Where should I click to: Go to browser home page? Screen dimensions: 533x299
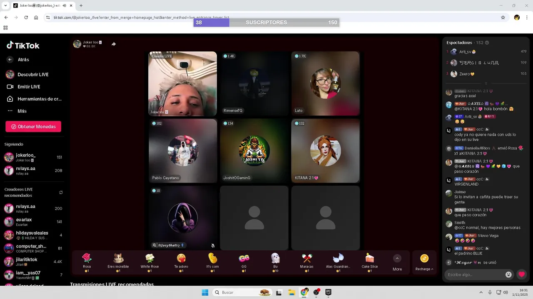pyautogui.click(x=36, y=17)
